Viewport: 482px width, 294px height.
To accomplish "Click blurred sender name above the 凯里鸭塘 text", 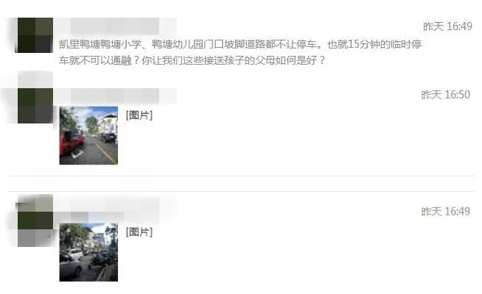I will point(115,26).
